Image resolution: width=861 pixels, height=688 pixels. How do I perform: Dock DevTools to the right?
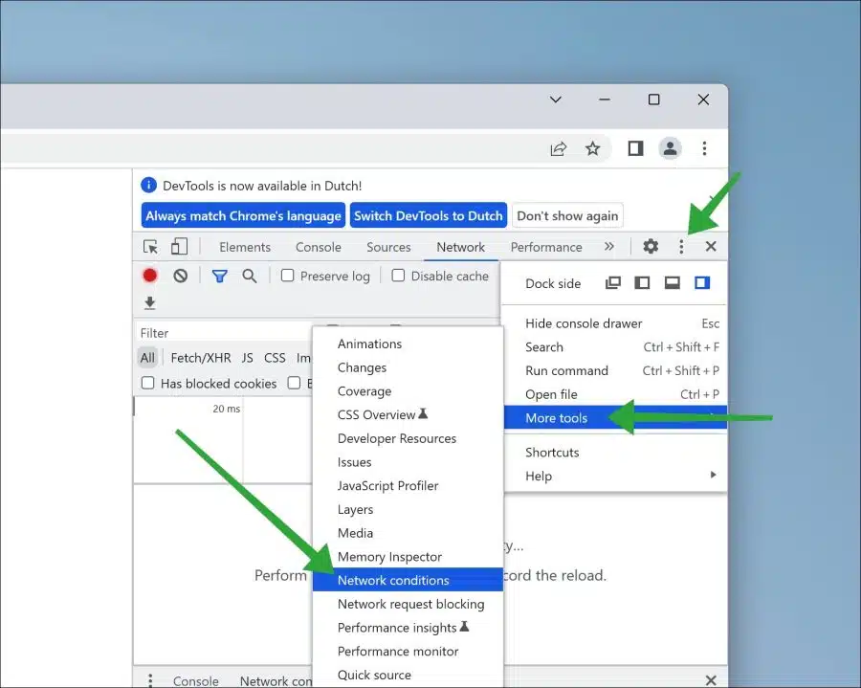tap(702, 283)
